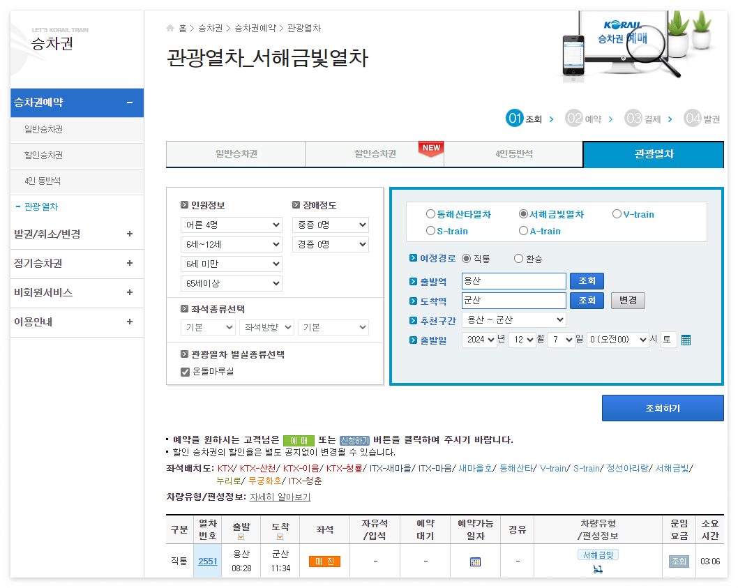
Task: Expand 발권/취소/변경 menu section
Action: click(130, 234)
